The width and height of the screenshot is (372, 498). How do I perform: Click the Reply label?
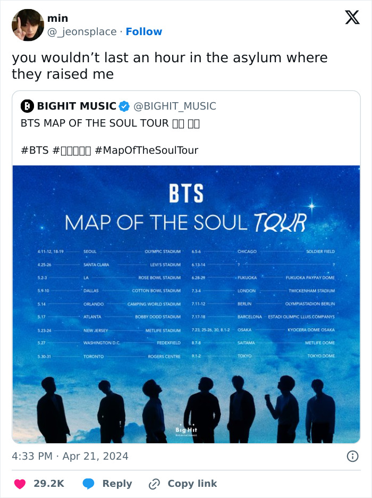pos(117,484)
